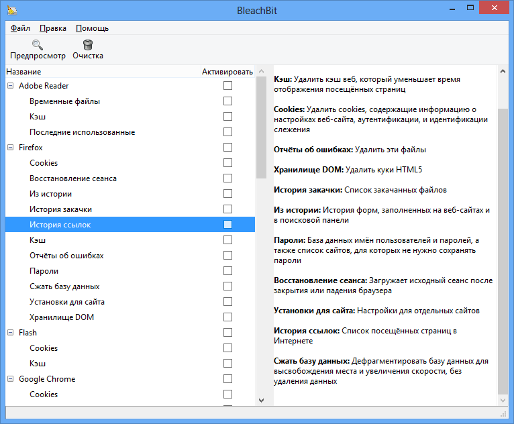Select the Установки для сайта item
514x424 pixels.
(x=130, y=301)
